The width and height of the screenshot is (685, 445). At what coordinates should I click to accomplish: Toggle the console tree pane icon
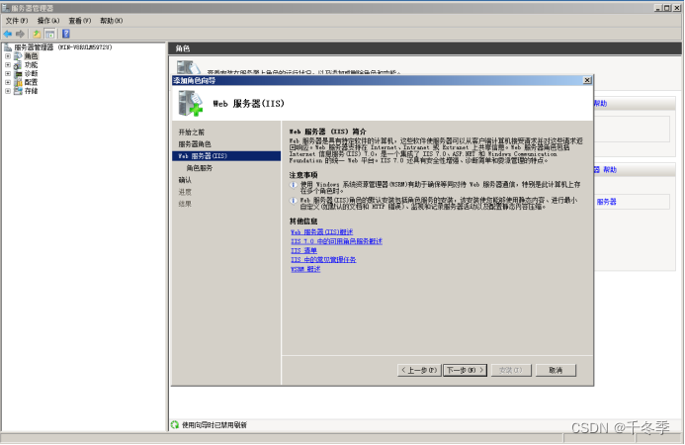50,34
